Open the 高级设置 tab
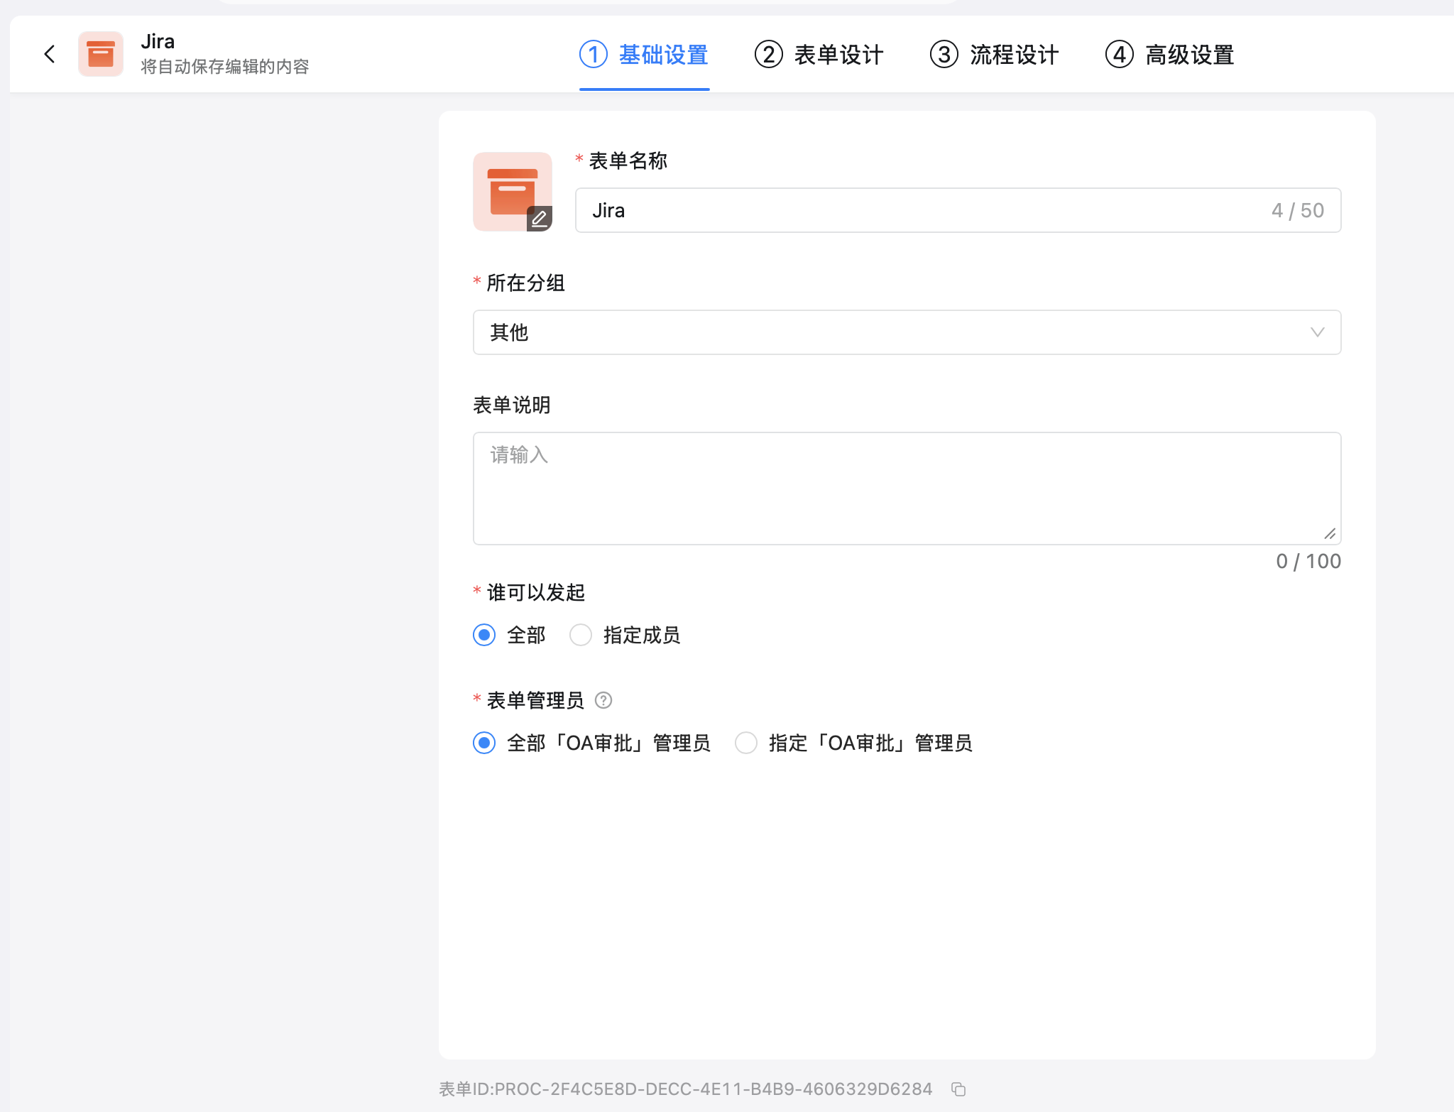Viewport: 1454px width, 1112px height. point(1170,55)
